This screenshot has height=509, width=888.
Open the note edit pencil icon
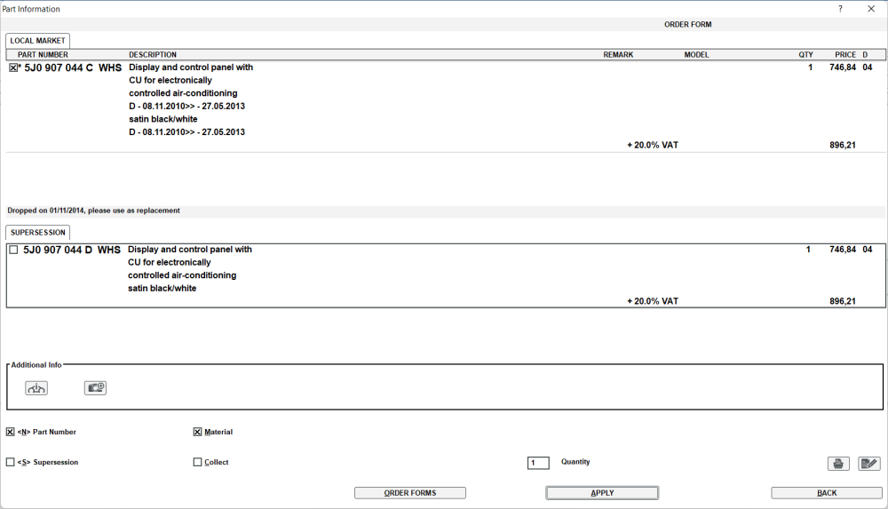coord(868,464)
